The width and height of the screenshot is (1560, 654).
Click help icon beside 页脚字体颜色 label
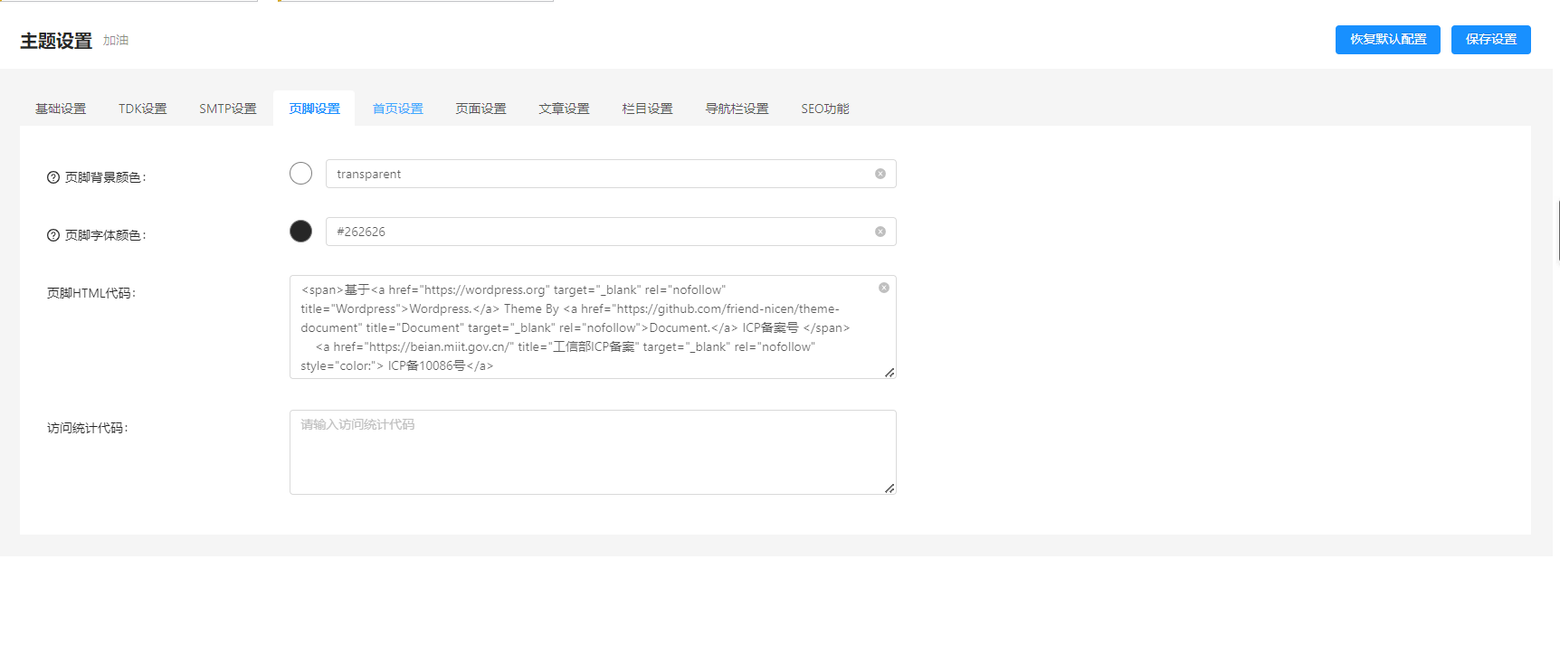point(53,235)
